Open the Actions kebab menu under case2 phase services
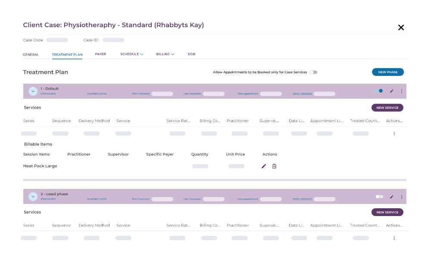The width and height of the screenshot is (431, 260). [394, 238]
